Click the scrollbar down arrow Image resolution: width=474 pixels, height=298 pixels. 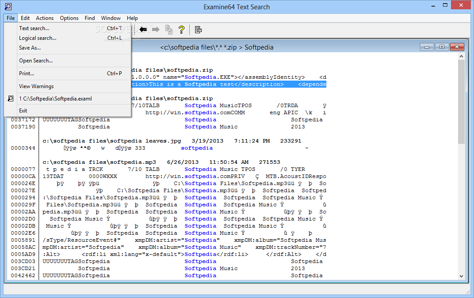[461, 276]
